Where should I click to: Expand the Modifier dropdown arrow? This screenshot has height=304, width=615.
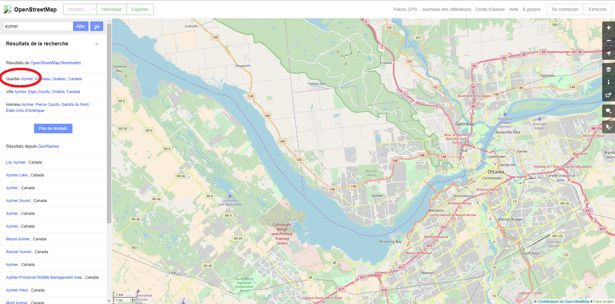(93, 9)
